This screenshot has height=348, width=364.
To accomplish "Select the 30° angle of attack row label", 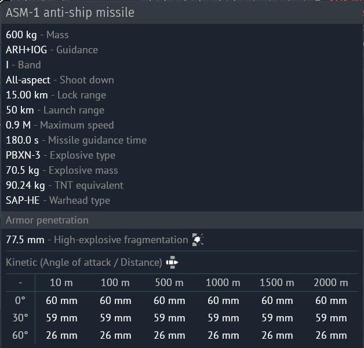I will [20, 318].
